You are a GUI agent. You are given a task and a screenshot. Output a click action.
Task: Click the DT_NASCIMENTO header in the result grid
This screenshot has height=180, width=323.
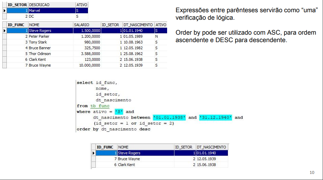pos(211,147)
